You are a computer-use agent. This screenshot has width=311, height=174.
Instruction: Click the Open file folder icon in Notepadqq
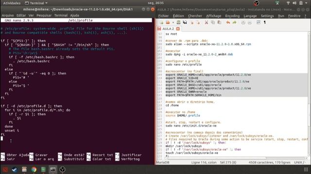(168, 22)
